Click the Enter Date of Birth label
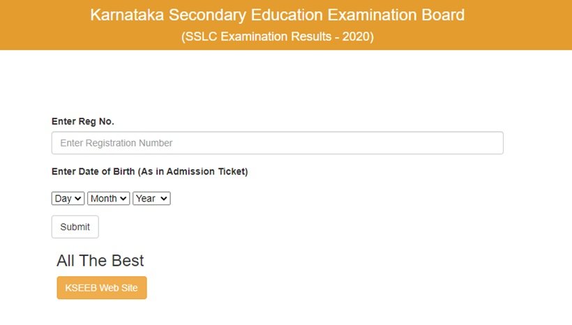The height and width of the screenshot is (325, 572). (x=149, y=172)
